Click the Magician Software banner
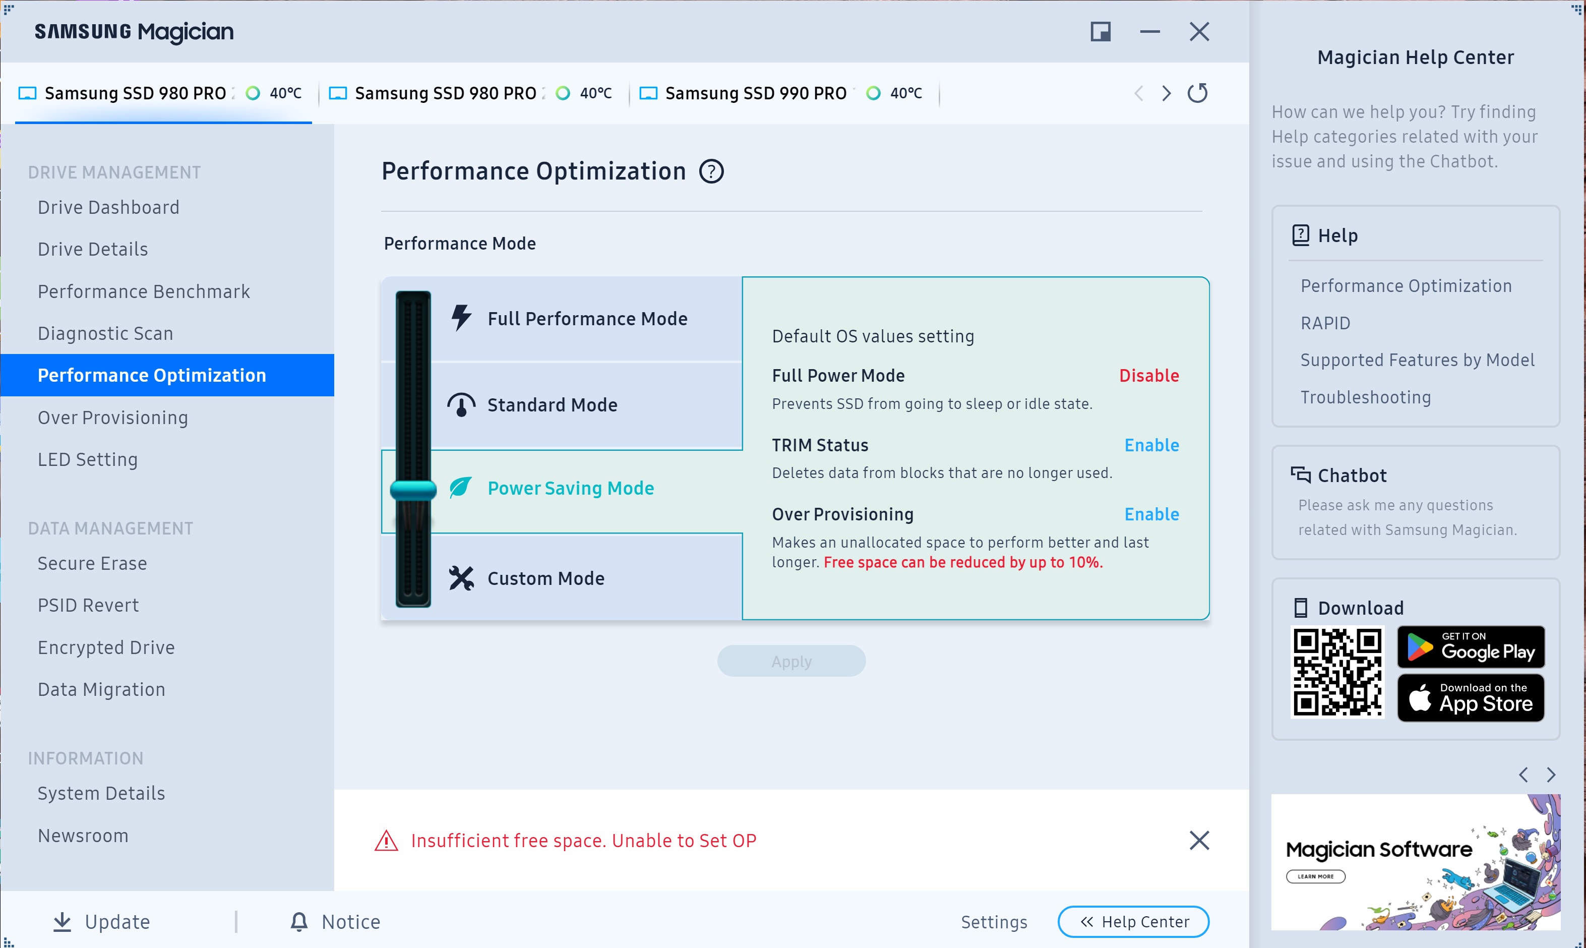 click(x=1416, y=862)
